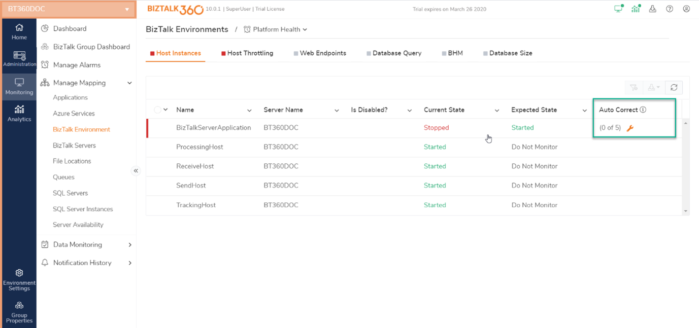Open Azure Services mapping
Screen dimensions: 699x328
(x=74, y=114)
